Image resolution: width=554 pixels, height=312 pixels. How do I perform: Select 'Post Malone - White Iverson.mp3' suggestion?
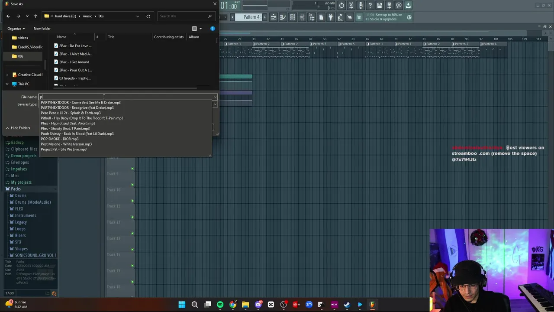66,144
